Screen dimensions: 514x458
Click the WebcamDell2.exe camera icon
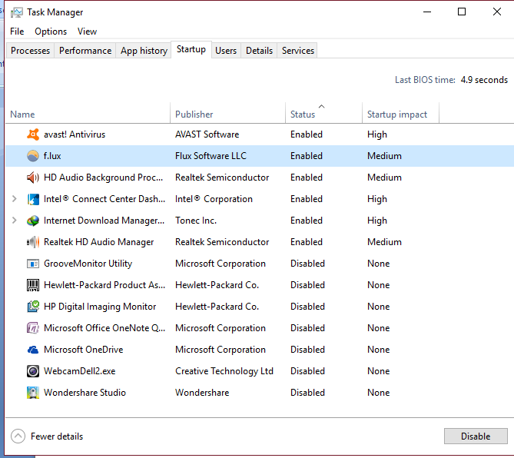[33, 371]
